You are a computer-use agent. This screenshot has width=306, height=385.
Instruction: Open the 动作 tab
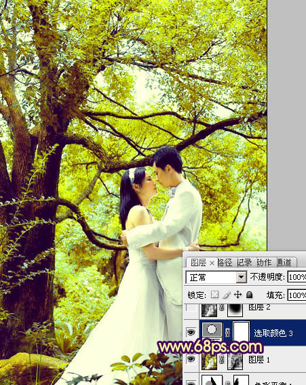click(x=265, y=263)
